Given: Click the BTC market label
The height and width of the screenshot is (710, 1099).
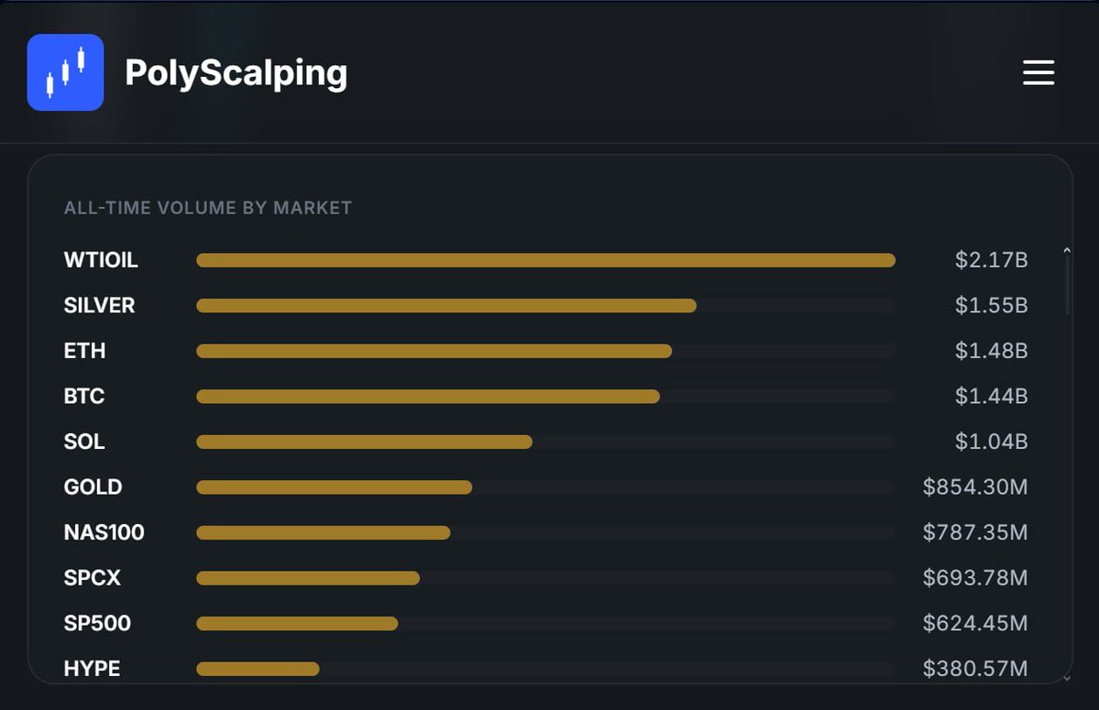Looking at the screenshot, I should tap(84, 397).
